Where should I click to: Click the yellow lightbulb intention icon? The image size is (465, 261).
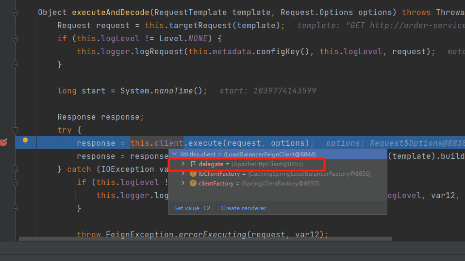pyautogui.click(x=26, y=141)
